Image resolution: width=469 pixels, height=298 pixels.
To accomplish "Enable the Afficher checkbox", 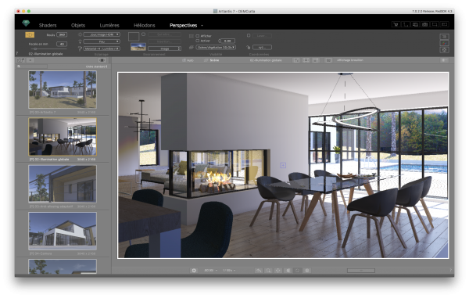I will click(x=198, y=36).
